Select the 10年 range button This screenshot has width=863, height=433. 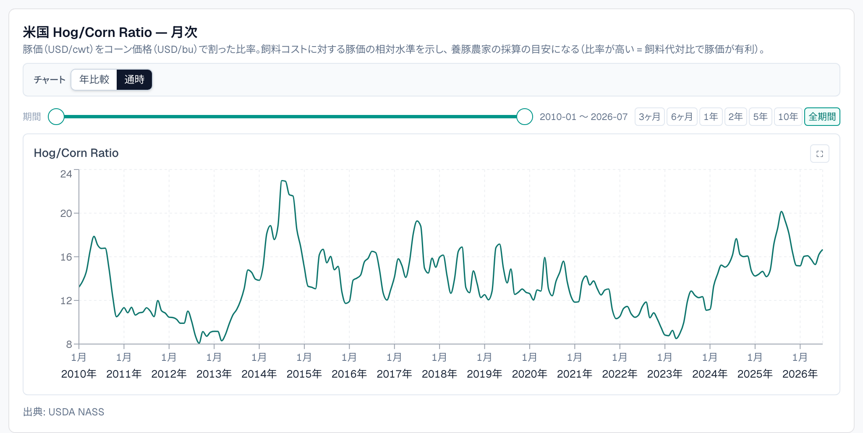788,117
